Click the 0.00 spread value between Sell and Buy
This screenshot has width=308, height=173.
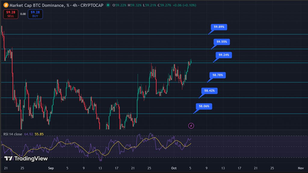click(x=23, y=14)
